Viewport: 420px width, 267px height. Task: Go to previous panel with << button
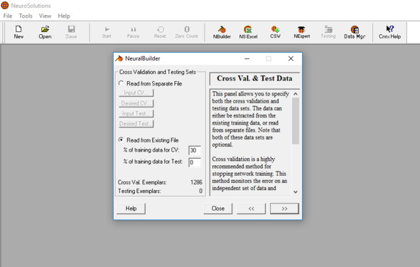251,209
